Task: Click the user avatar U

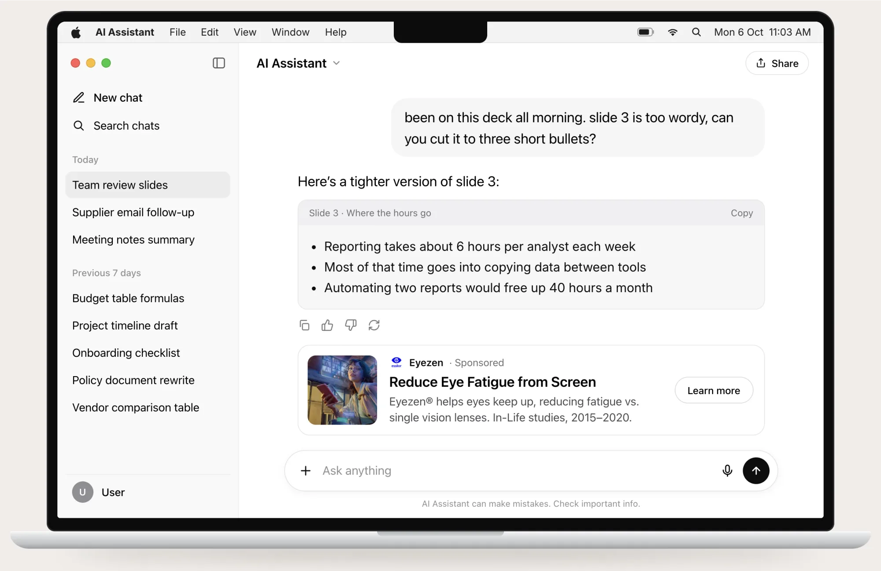Action: [83, 492]
